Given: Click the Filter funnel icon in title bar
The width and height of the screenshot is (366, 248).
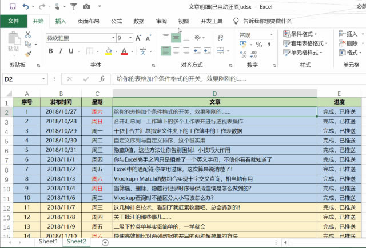Looking at the screenshot, I should click(x=73, y=6).
